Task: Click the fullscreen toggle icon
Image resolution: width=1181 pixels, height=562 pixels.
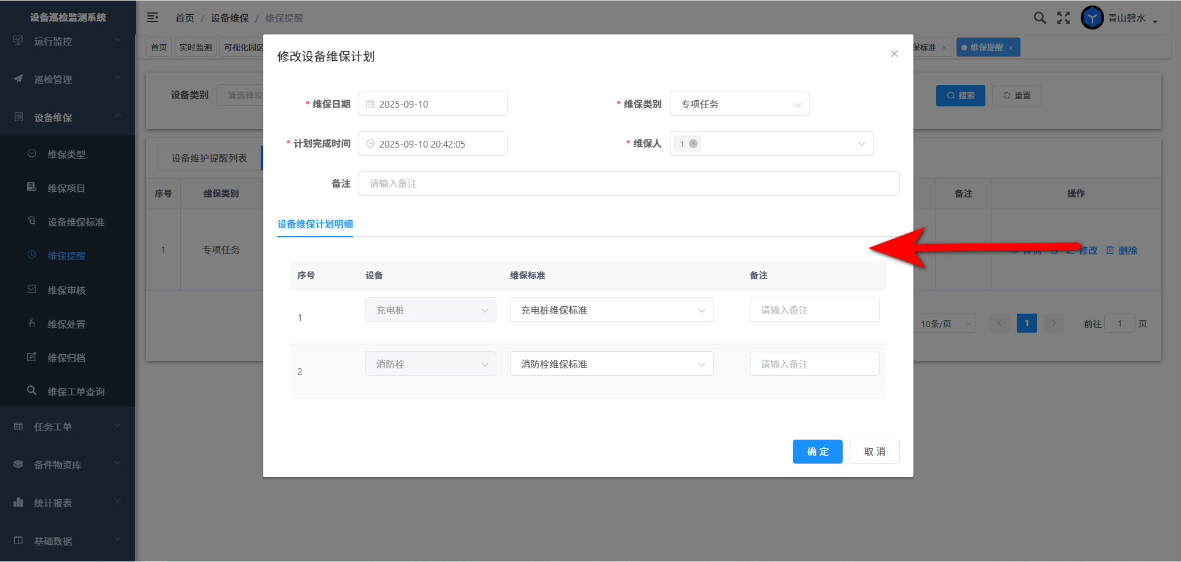Action: coord(1064,18)
